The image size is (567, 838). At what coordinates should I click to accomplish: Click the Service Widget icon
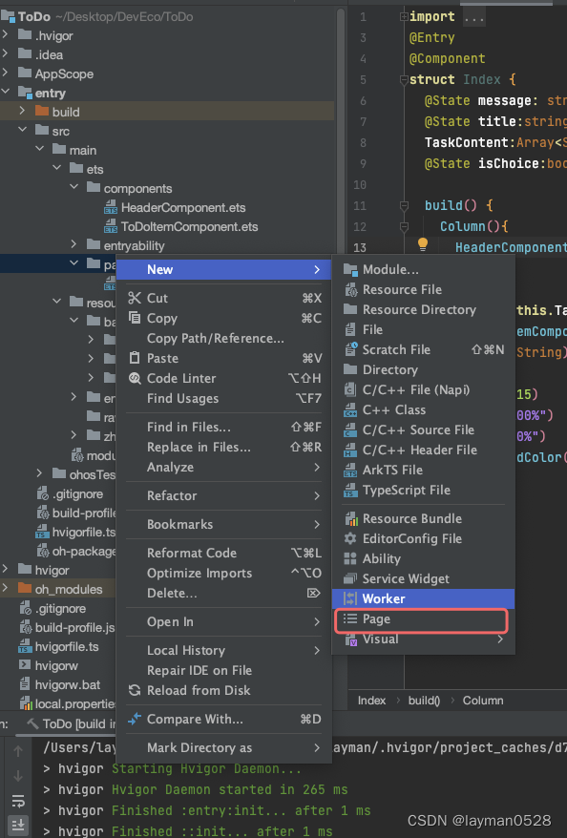tap(350, 578)
